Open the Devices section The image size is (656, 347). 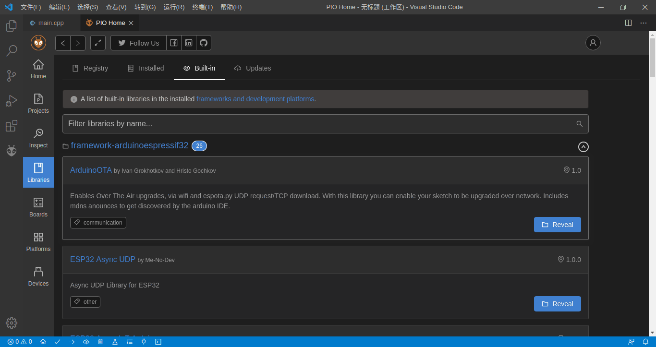38,276
